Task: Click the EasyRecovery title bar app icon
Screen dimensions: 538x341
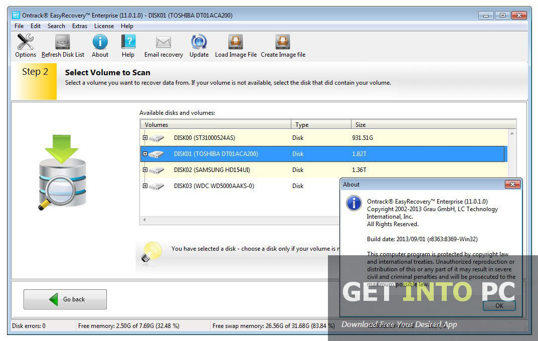Action: (x=16, y=15)
